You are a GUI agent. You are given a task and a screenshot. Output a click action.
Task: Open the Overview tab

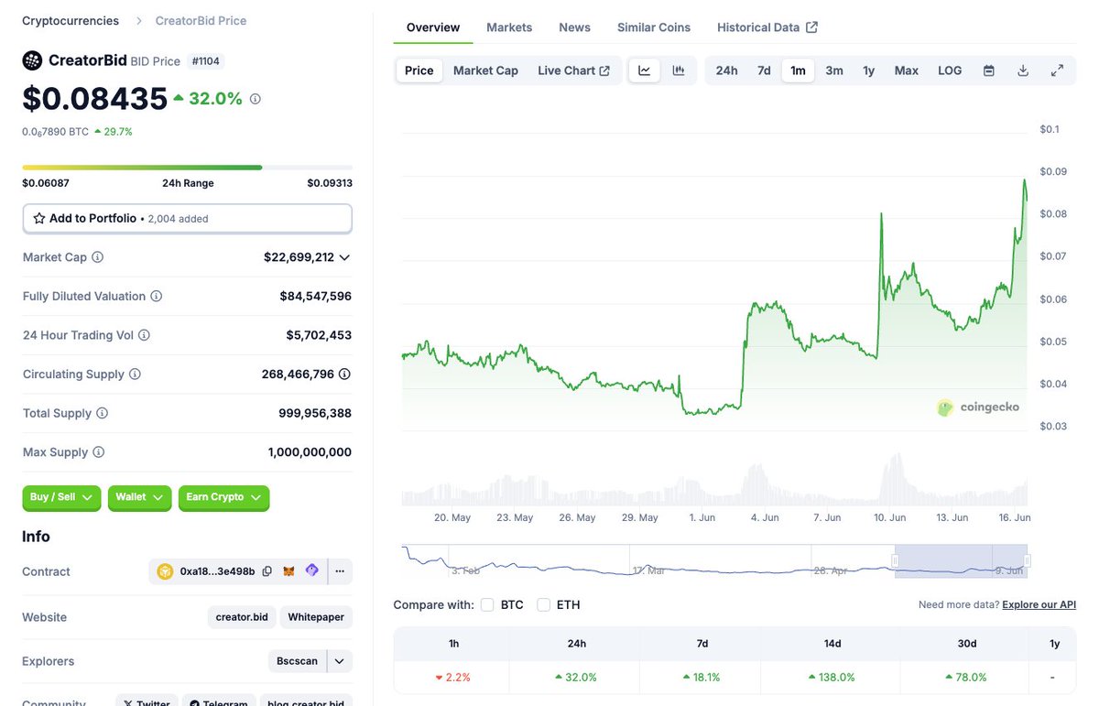coord(433,27)
